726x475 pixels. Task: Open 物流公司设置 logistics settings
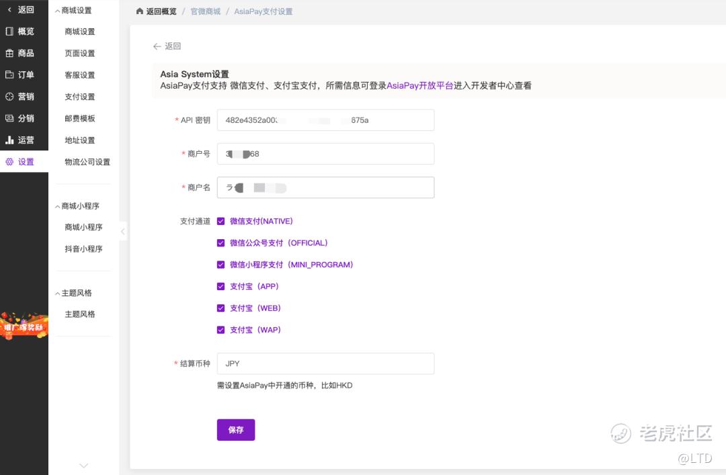coord(87,162)
